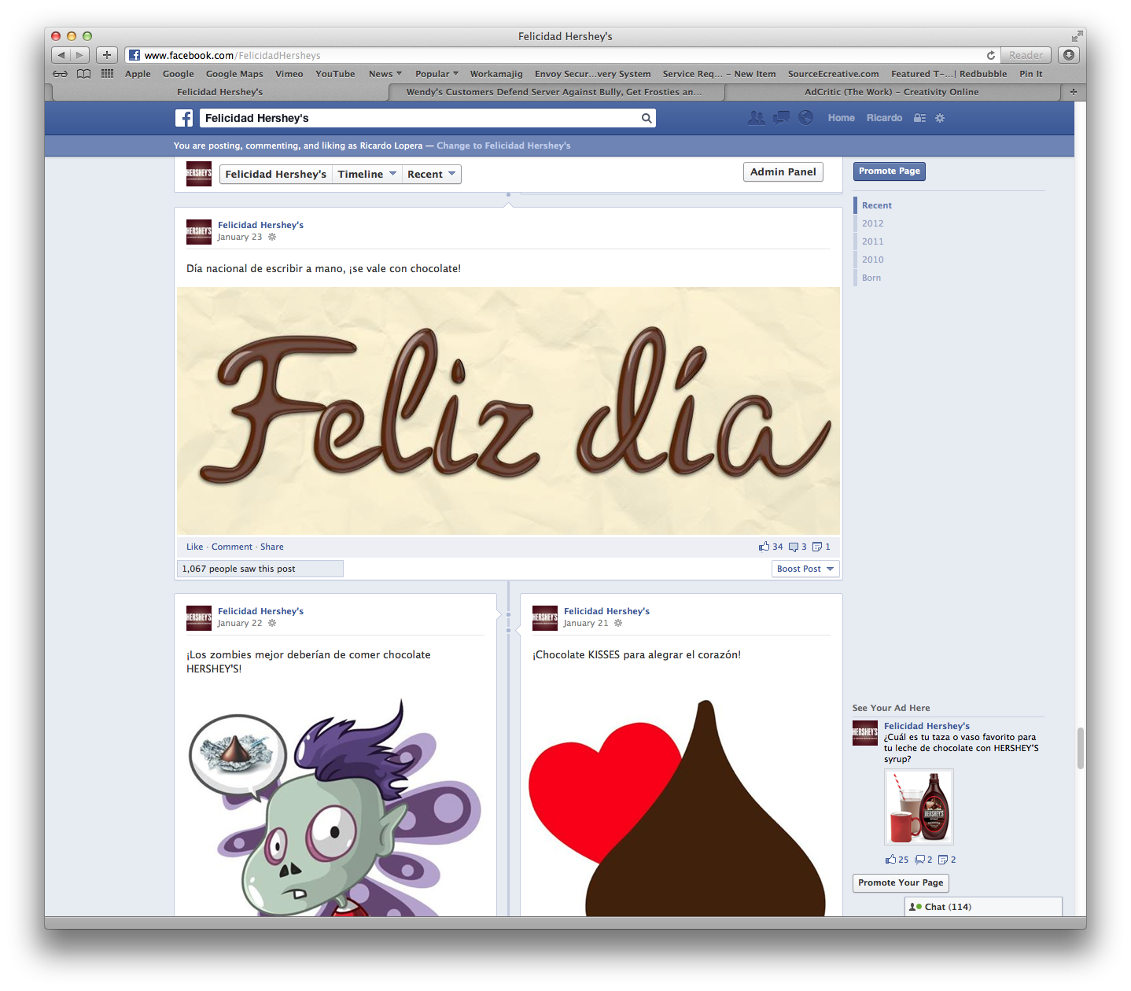The width and height of the screenshot is (1131, 991).
Task: Open the Chat (114) bar
Action: coord(983,907)
